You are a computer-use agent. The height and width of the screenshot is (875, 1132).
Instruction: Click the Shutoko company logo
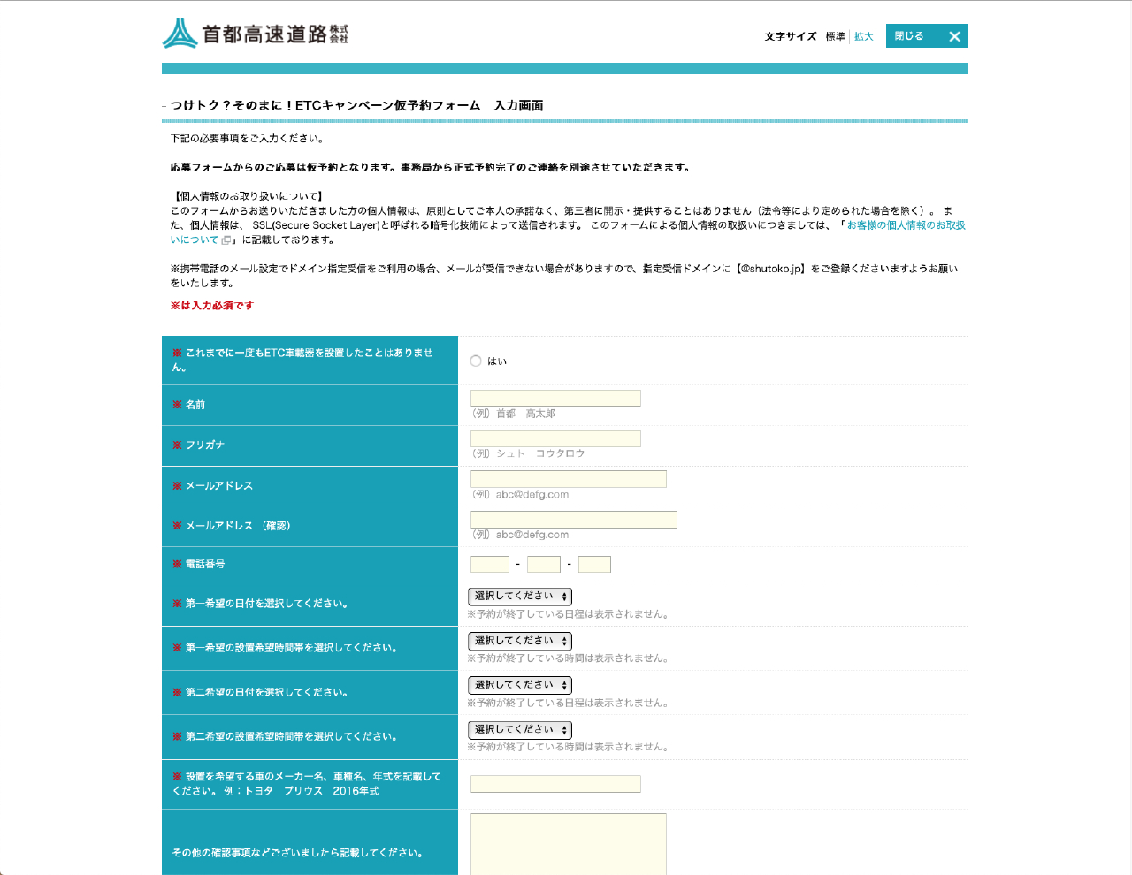click(x=256, y=34)
